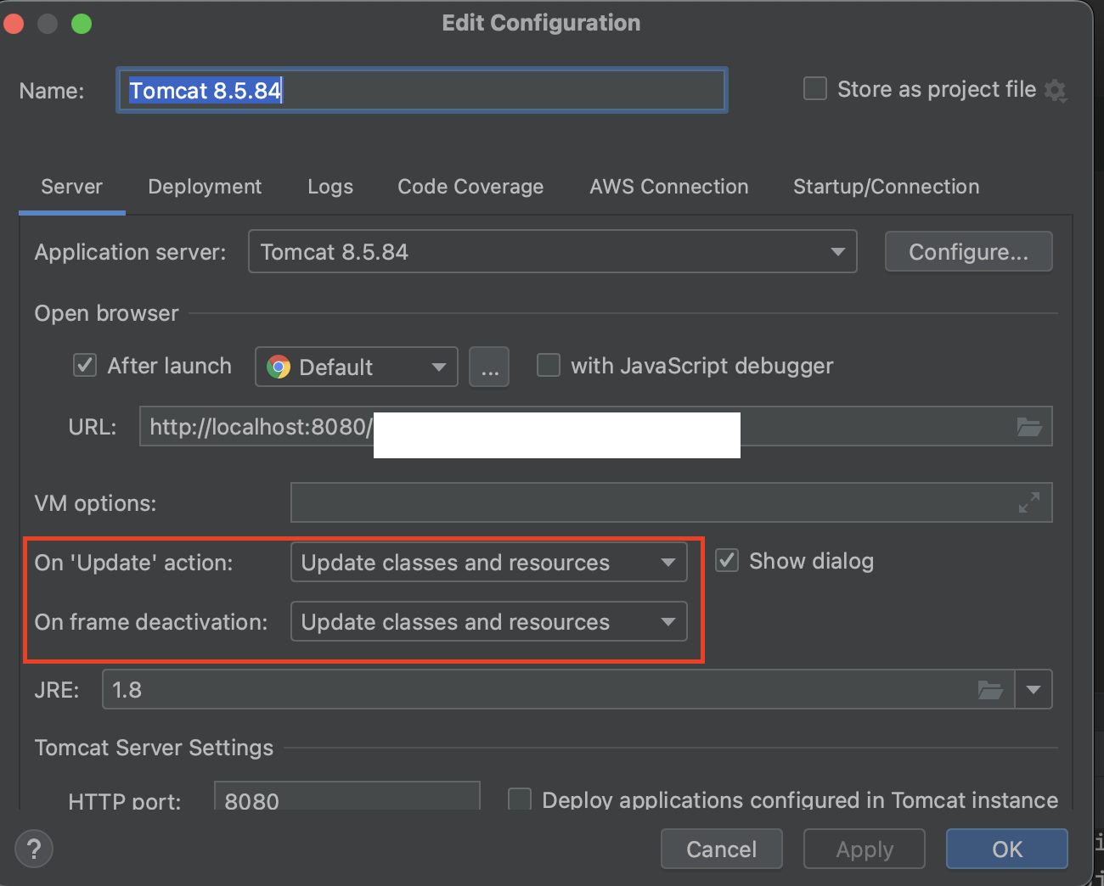The image size is (1104, 886).
Task: Uncheck the After launch checkbox
Action: 85,366
